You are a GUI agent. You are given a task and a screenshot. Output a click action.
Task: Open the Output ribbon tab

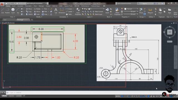tap(48, 6)
